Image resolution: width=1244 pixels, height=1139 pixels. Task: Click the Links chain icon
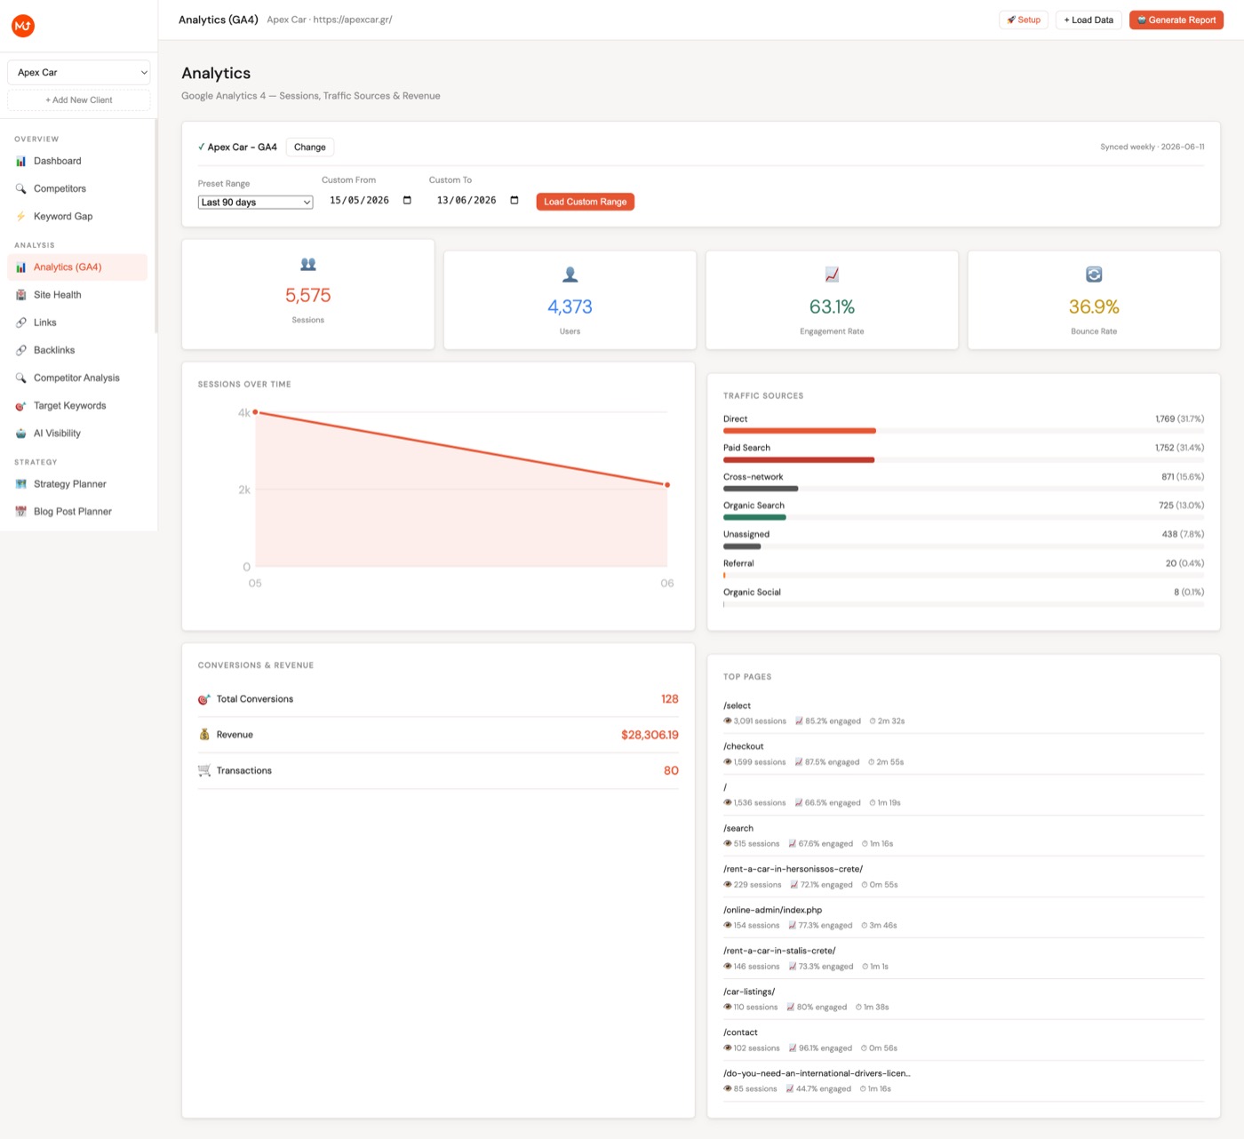coord(20,322)
